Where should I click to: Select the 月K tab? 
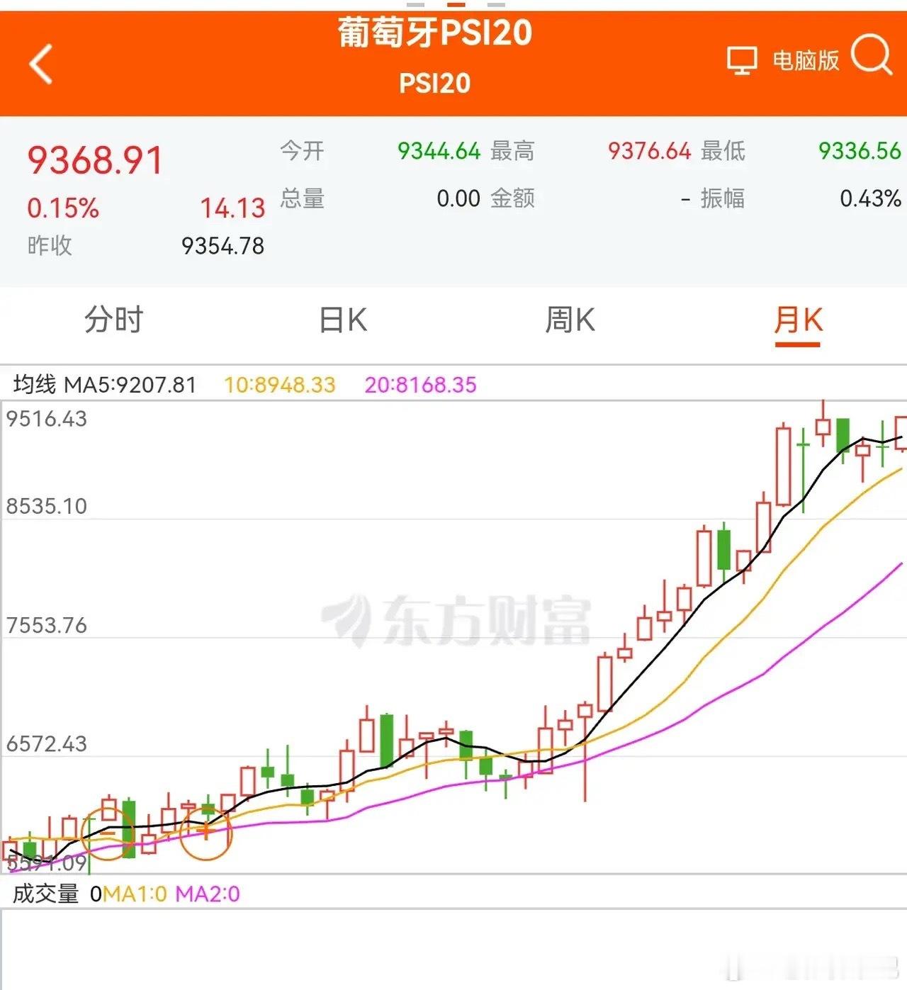coord(798,320)
